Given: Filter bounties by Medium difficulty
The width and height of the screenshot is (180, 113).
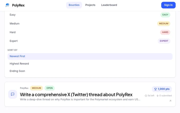Looking at the screenshot, I should click(90, 23).
